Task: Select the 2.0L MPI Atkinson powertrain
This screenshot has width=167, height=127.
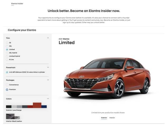Action: click(x=7, y=72)
